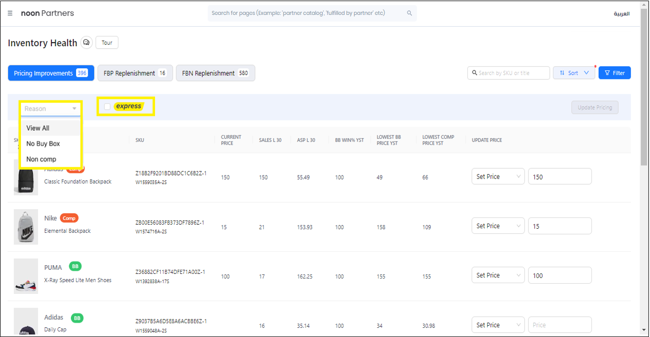650x337 pixels.
Task: Click the search magnifier icon in top bar
Action: point(410,13)
